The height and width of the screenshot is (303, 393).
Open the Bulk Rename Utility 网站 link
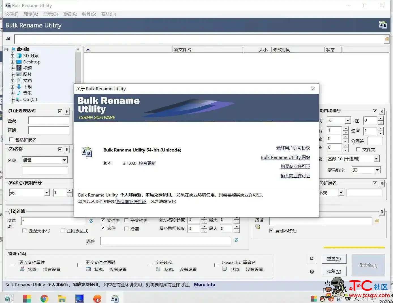285,157
